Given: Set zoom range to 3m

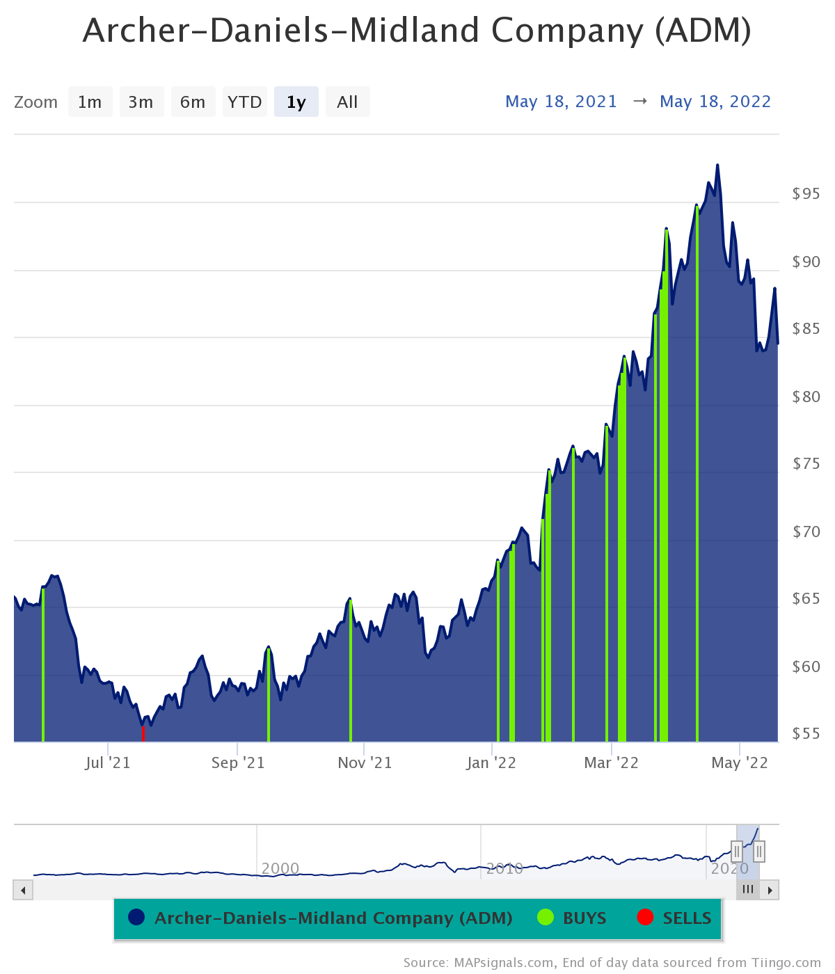Looking at the screenshot, I should [x=141, y=102].
